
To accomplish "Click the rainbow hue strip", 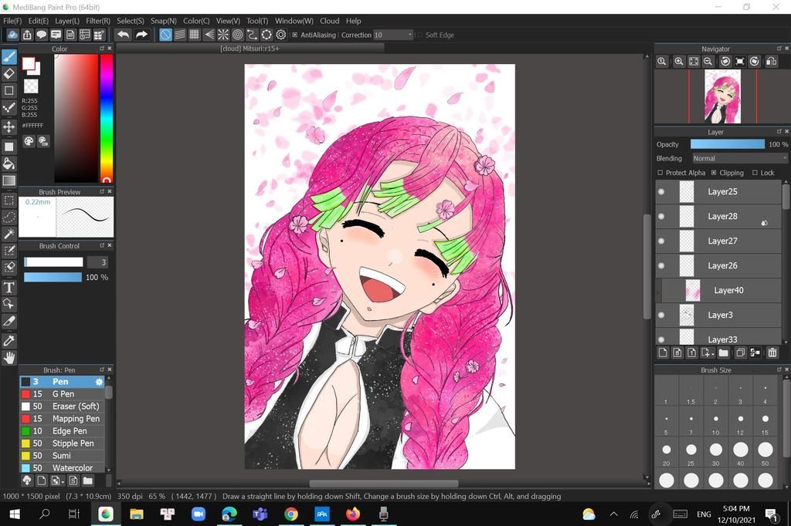I will [106, 117].
